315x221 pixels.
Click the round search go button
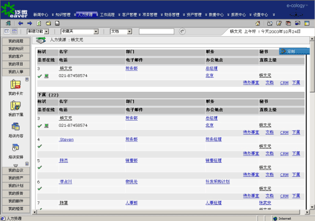click(182, 31)
